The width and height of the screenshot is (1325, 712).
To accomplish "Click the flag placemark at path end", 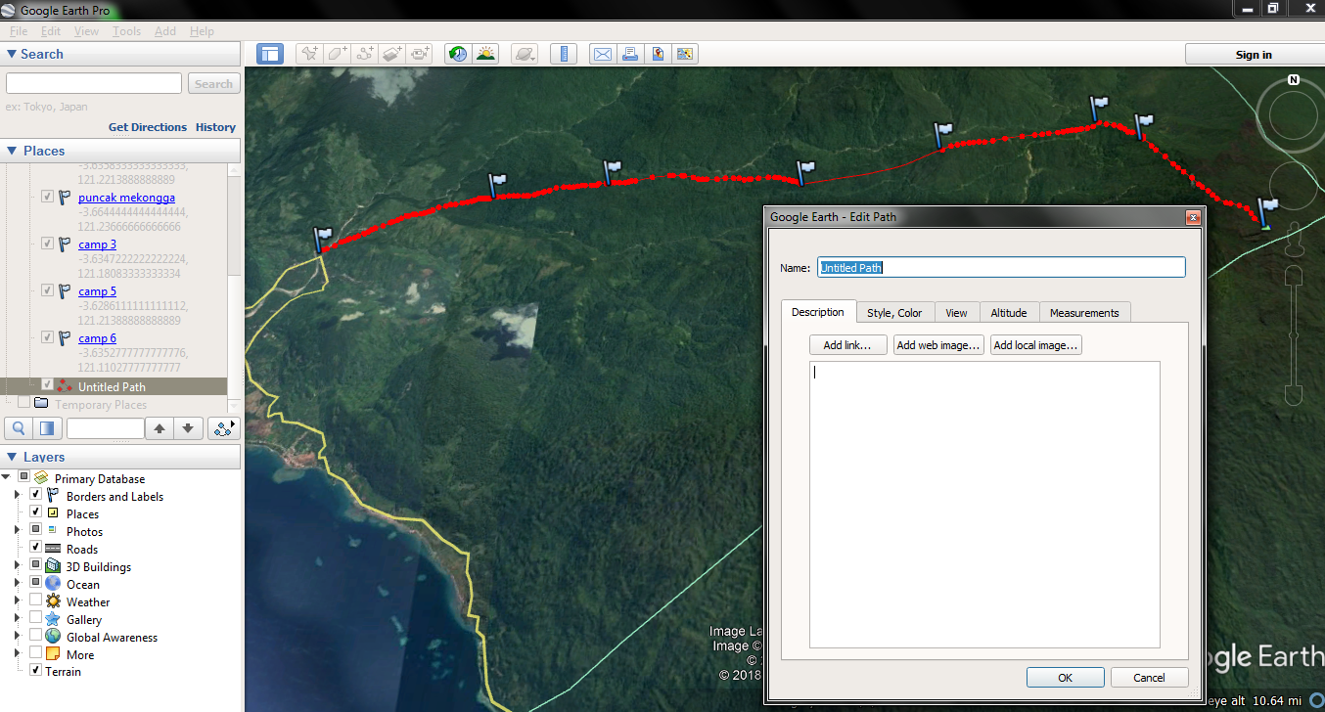I will coord(1267,212).
